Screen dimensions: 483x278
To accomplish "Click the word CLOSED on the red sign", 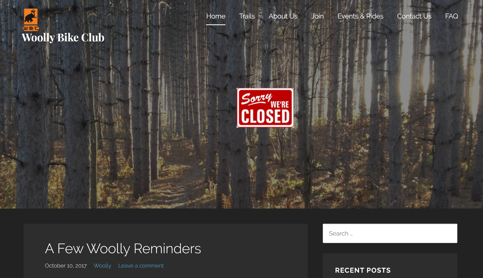I will point(265,117).
